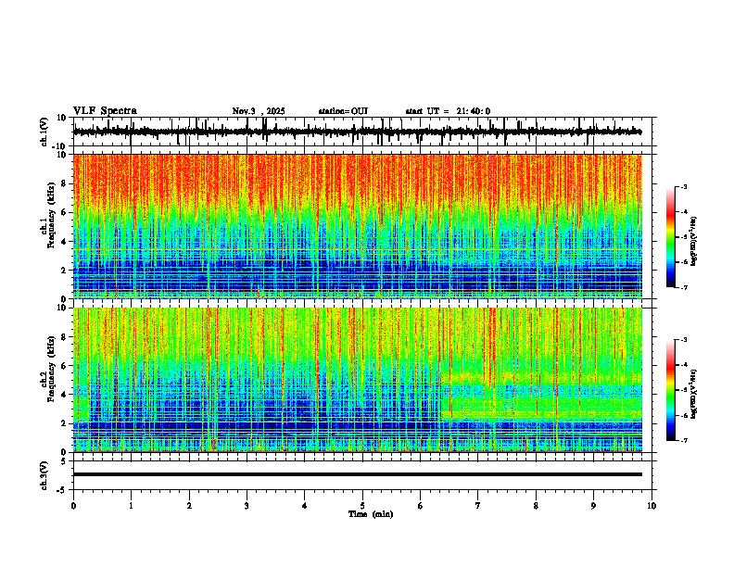734x567 pixels.
Task: Click the ch.1 frequency spectrogram panel
Action: pyautogui.click(x=358, y=226)
